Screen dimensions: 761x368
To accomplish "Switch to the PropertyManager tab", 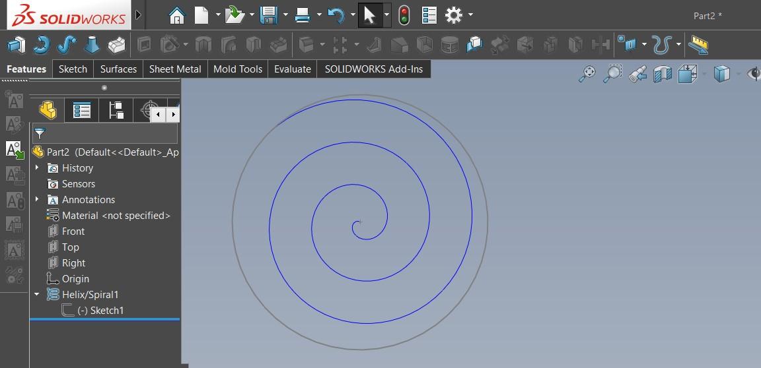I will [81, 110].
